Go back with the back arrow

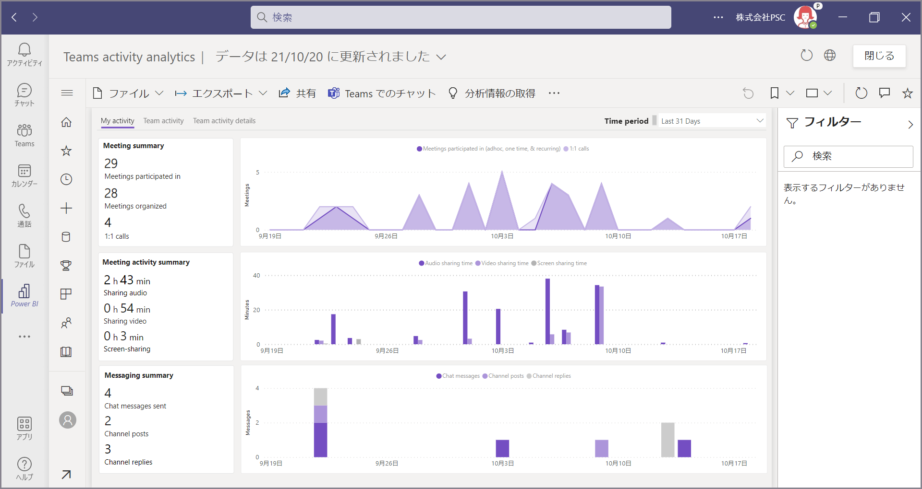click(14, 17)
